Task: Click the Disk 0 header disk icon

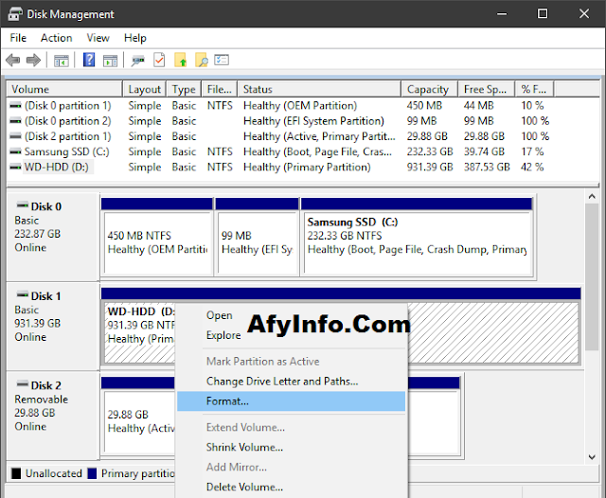Action: 23,205
